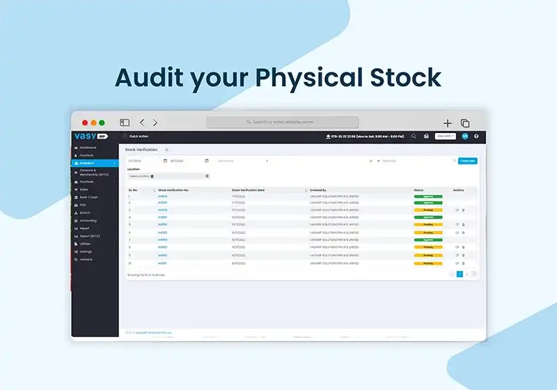The width and height of the screenshot is (557, 390).
Task: Click the search magnifier in table toolbar
Action: coord(455,161)
